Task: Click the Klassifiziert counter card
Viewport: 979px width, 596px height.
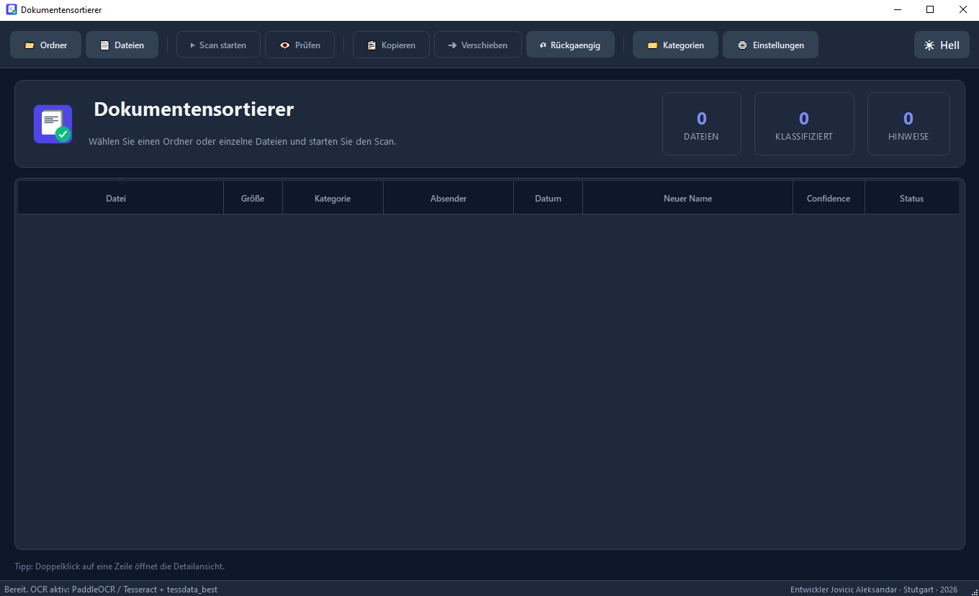Action: point(804,124)
